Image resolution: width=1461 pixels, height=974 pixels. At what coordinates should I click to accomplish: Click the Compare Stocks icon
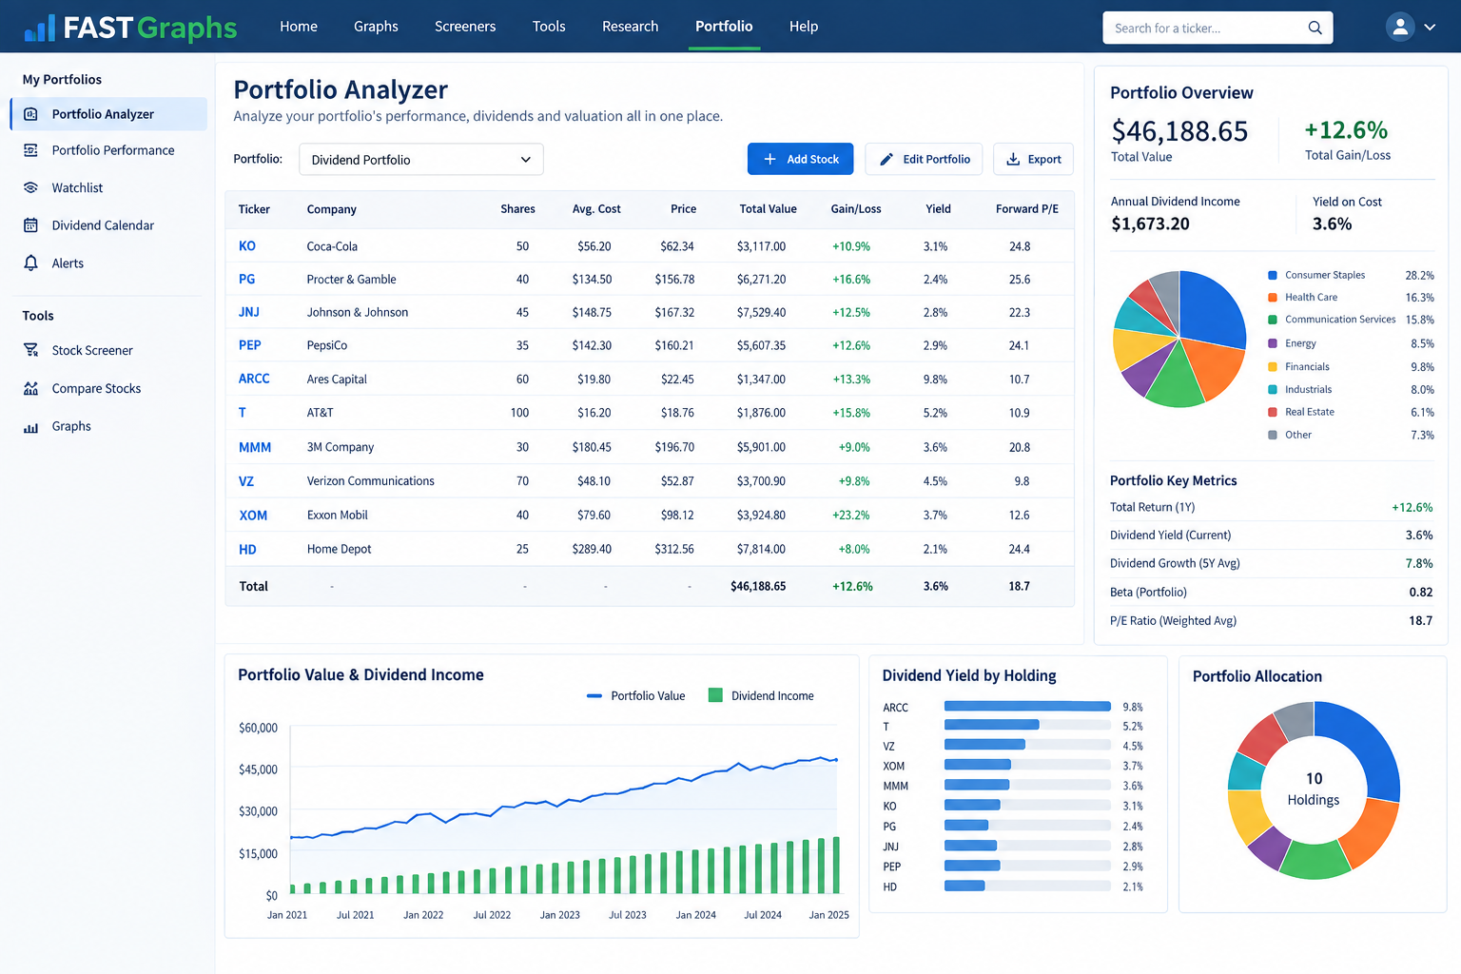[x=30, y=388]
